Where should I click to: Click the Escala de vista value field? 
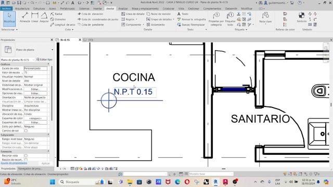(x=35, y=68)
